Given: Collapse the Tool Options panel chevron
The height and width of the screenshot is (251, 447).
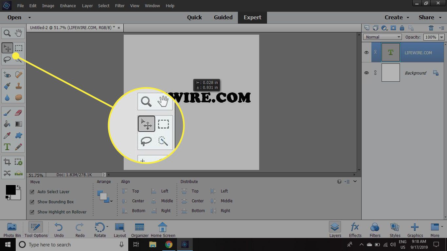Looking at the screenshot, I should click(355, 181).
